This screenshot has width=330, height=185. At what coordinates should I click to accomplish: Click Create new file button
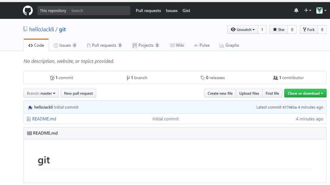pyautogui.click(x=220, y=93)
